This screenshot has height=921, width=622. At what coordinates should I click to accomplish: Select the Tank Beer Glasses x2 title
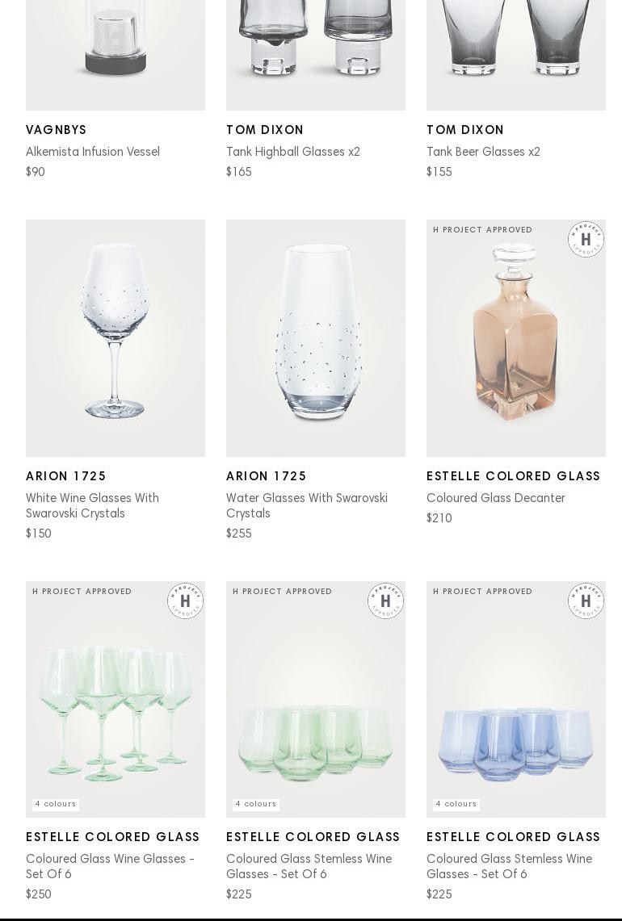tap(483, 152)
